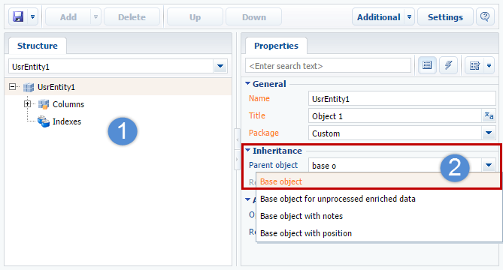Image resolution: width=503 pixels, height=270 pixels.
Task: Select the Indexes node icon
Action: point(44,121)
